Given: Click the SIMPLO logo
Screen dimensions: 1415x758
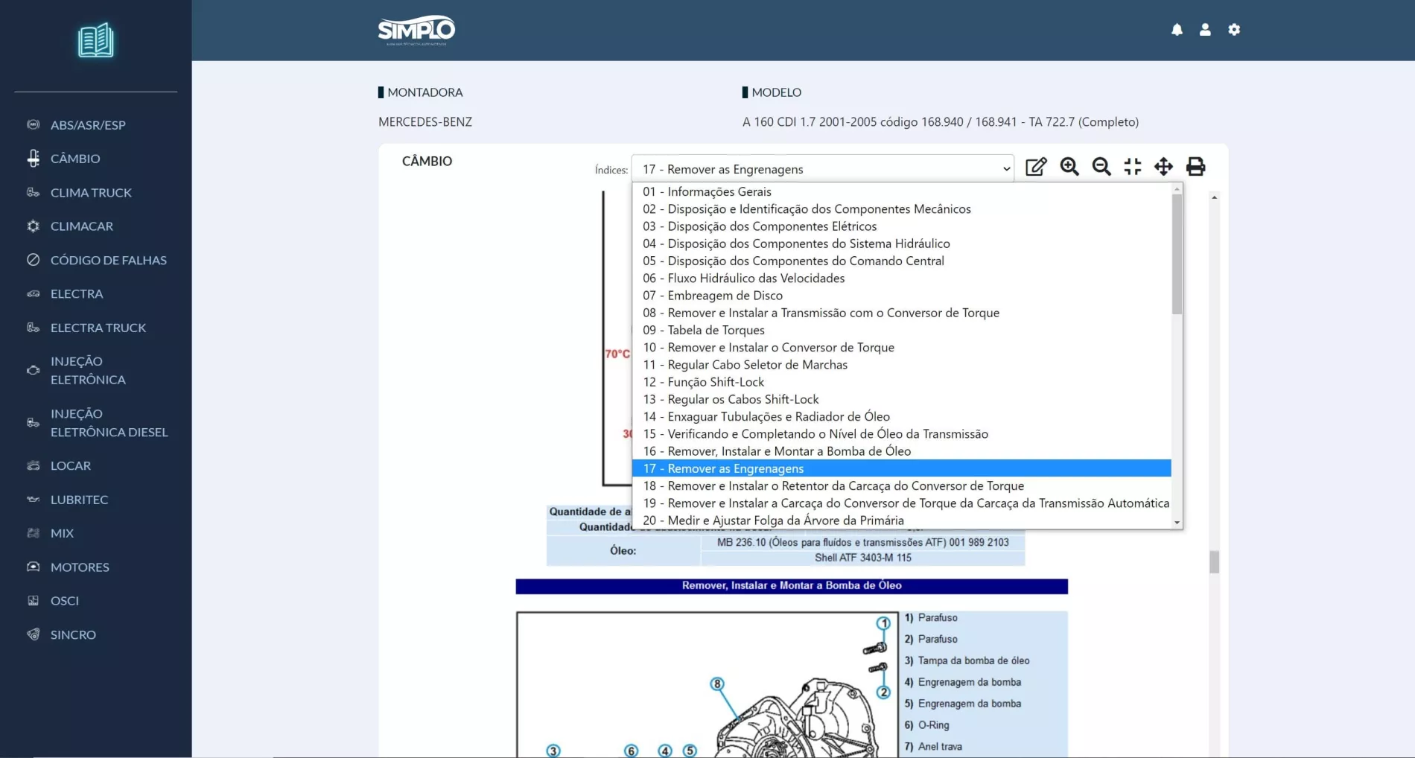Looking at the screenshot, I should 416,31.
